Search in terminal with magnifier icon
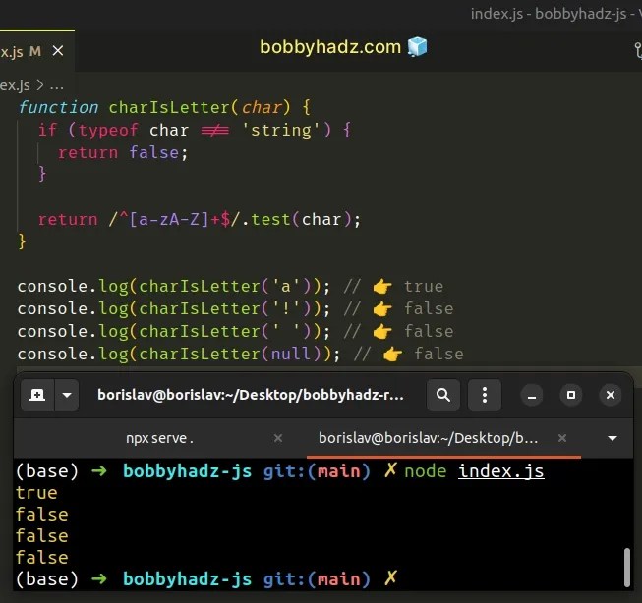This screenshot has height=603, width=642. 443,395
